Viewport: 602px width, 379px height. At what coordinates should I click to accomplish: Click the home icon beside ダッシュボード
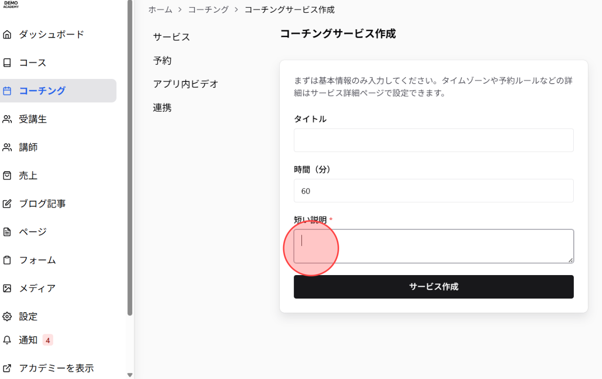click(7, 34)
